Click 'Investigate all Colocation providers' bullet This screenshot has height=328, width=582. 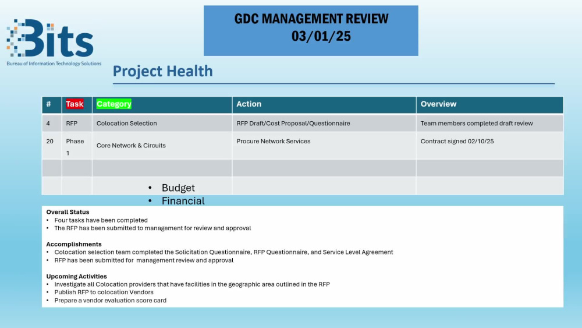tap(192, 284)
